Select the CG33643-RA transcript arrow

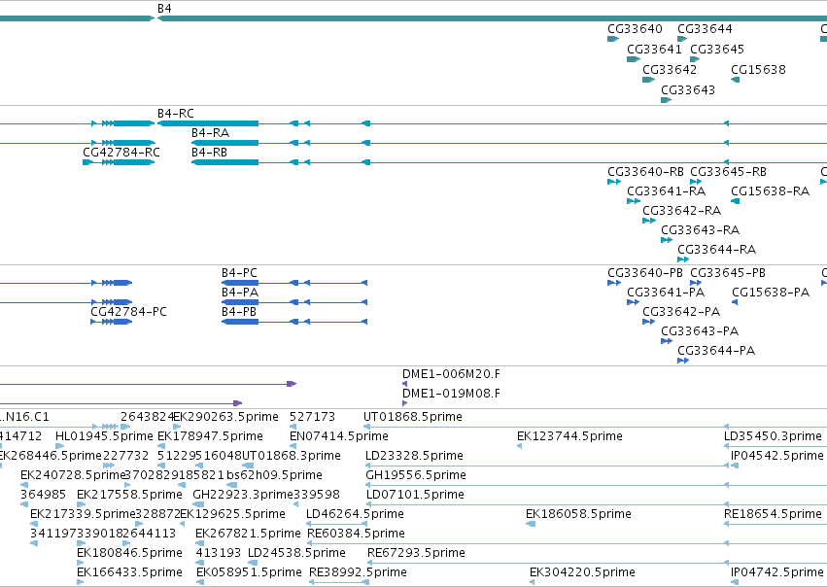click(x=667, y=240)
